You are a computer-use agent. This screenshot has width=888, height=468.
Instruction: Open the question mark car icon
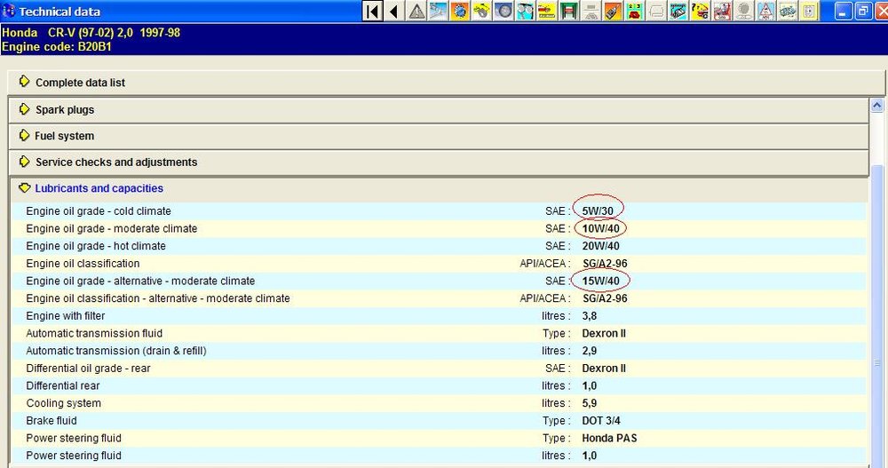pos(700,11)
